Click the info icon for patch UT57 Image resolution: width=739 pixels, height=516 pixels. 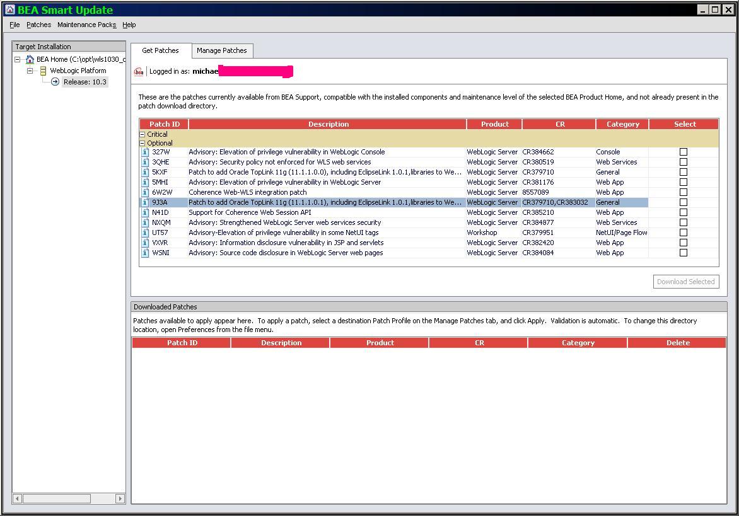point(145,232)
